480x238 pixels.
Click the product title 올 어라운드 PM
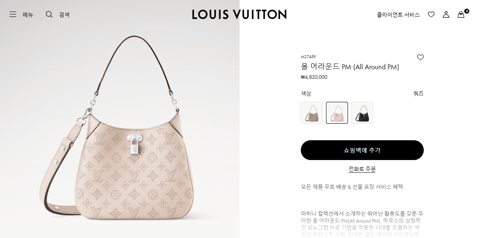350,66
